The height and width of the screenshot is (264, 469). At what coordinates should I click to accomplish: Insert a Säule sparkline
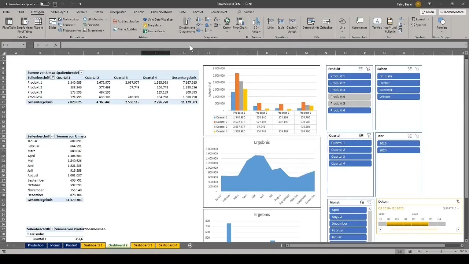pyautogui.click(x=281, y=24)
